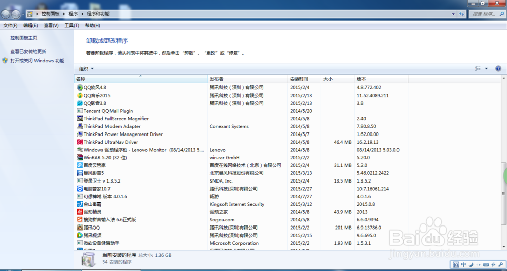Select version 11.52.4089.211 cell

click(373, 96)
